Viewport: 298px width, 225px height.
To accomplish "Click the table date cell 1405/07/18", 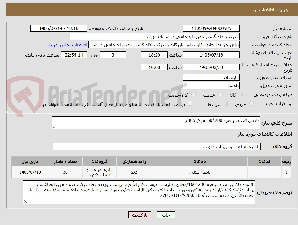I will (30, 172).
